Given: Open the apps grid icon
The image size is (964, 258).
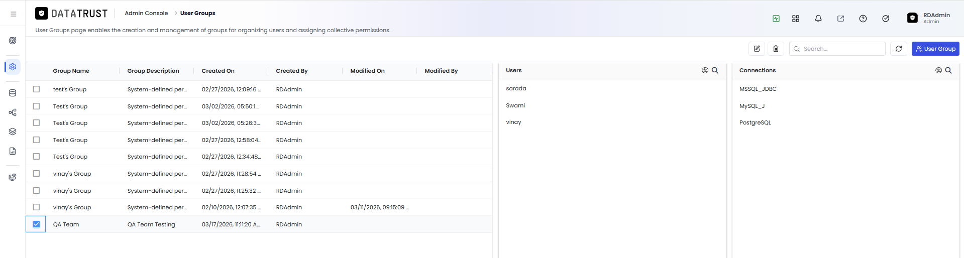Looking at the screenshot, I should [x=796, y=19].
